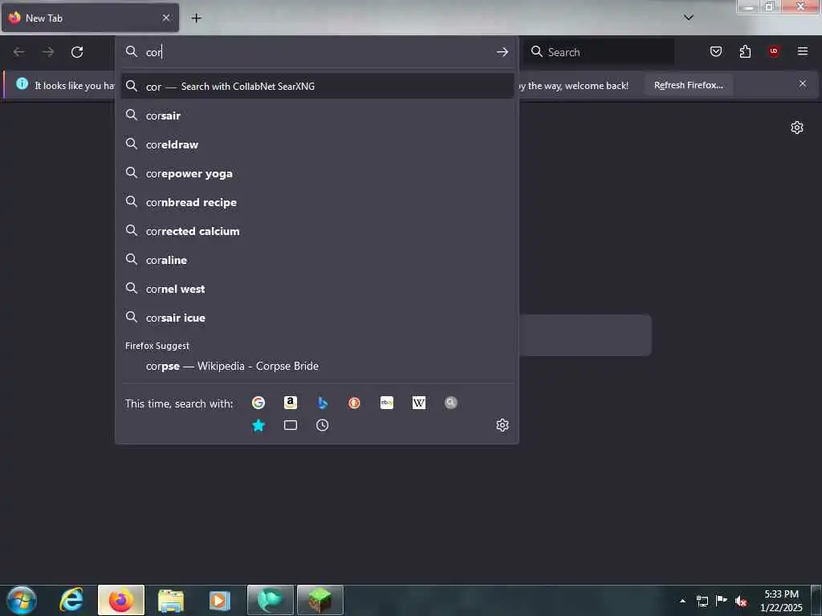Open the Extensions puzzle icon
Viewport: 822px width, 616px height.
[x=745, y=51]
